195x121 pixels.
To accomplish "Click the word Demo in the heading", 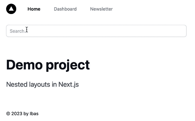I will click(x=24, y=65).
